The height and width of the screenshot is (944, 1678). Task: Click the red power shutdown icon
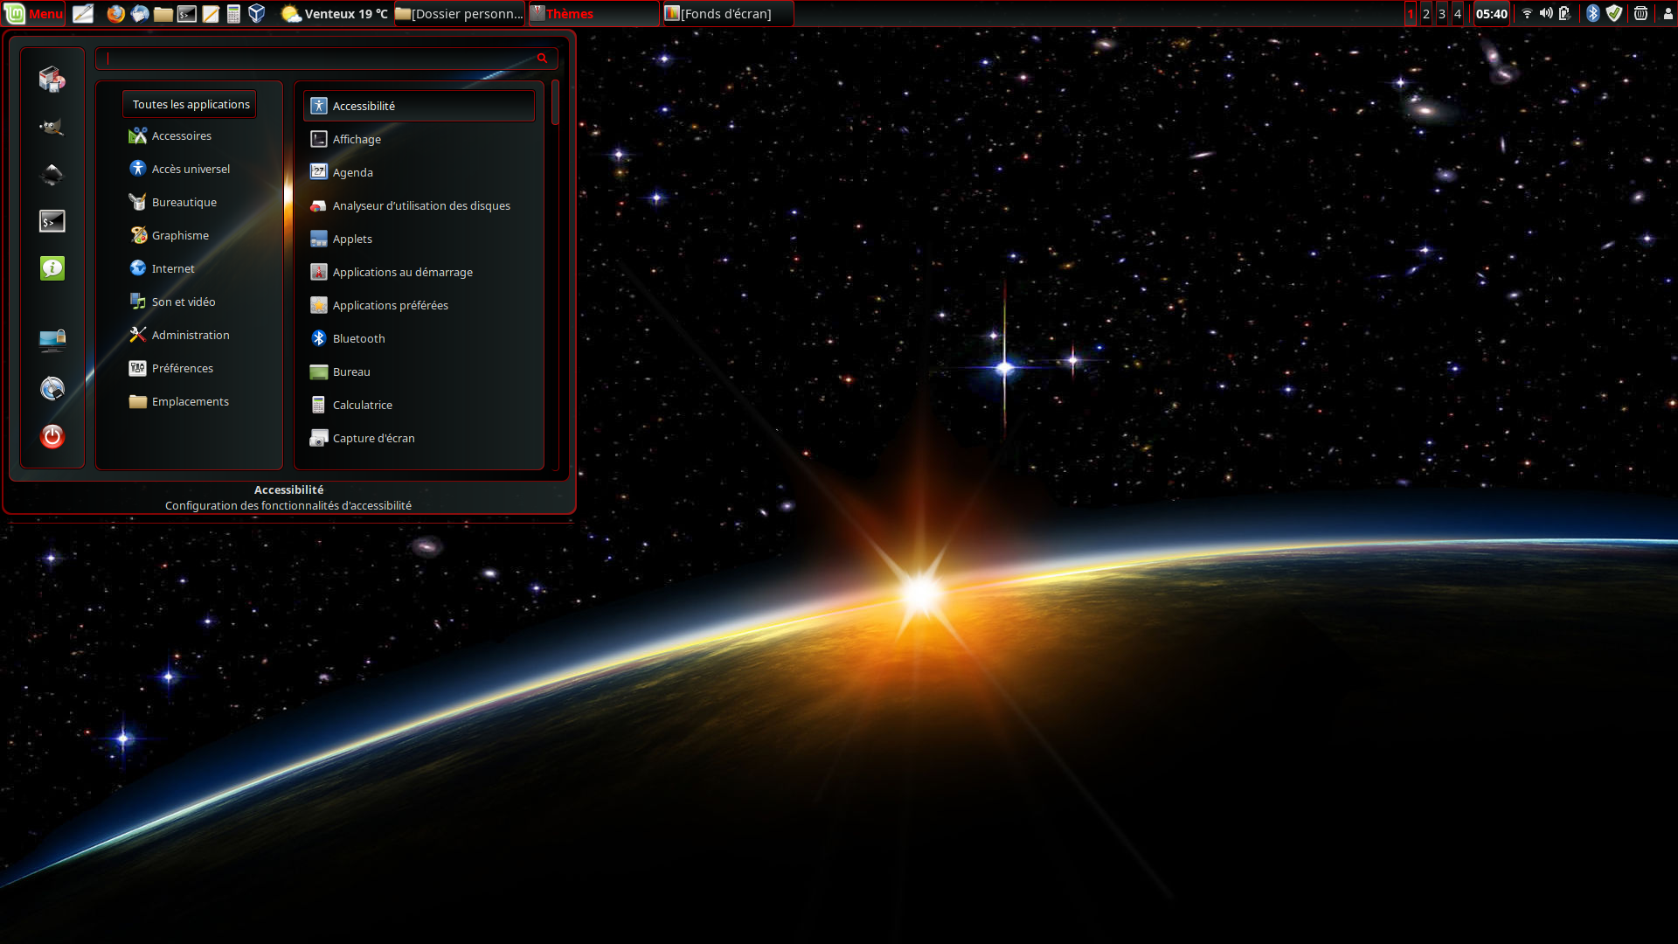pyautogui.click(x=52, y=436)
